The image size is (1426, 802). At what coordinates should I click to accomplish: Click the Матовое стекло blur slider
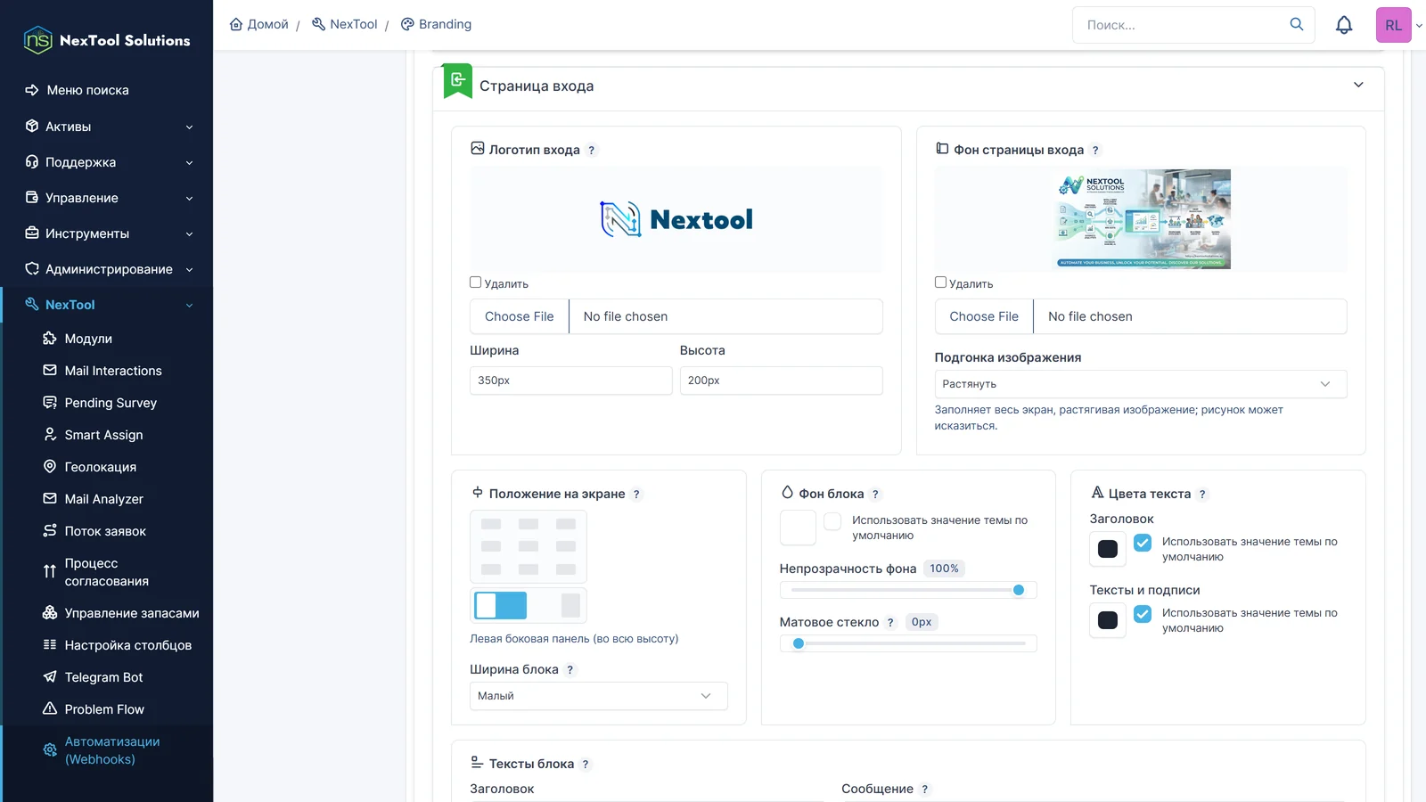pyautogui.click(x=908, y=643)
